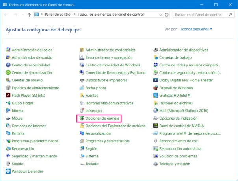The image size is (238, 181).
Task: Click the Dolby Digital Plus Home Theater icon
Action: [155, 80]
